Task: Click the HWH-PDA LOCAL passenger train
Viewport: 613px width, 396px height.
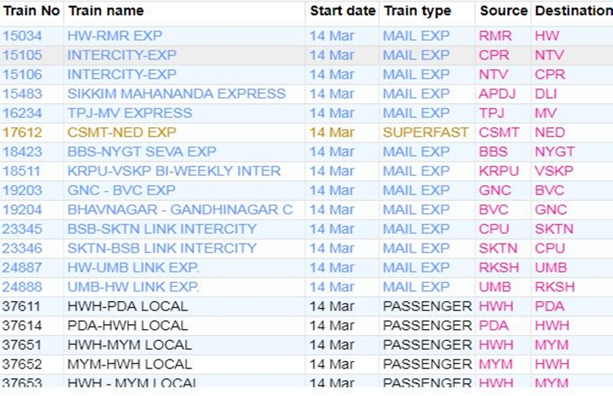Action: coord(127,307)
